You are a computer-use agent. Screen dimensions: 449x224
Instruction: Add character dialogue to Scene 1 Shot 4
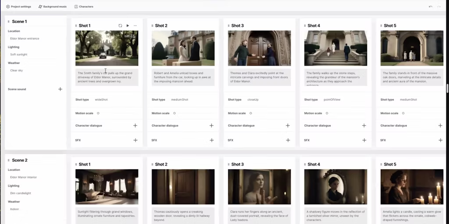click(364, 126)
